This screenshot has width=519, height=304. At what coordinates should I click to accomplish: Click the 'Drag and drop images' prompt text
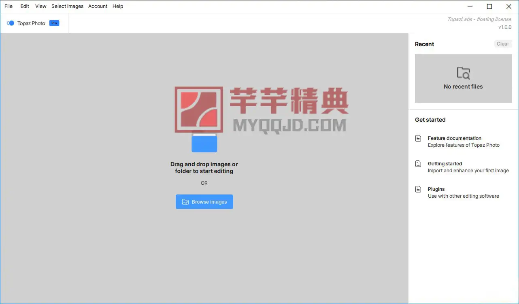[204, 167]
